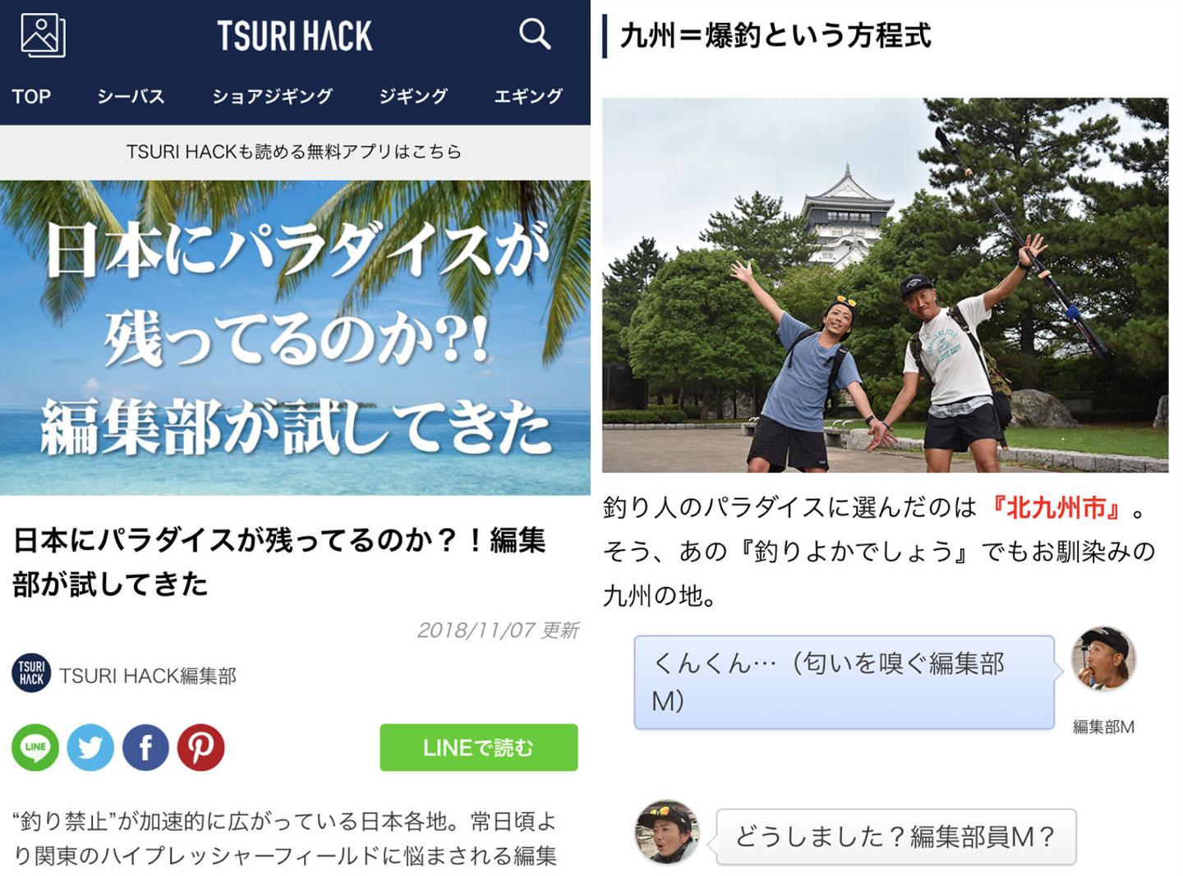Click the search magnifier icon
Viewport: 1183px width, 876px height.
(x=535, y=34)
